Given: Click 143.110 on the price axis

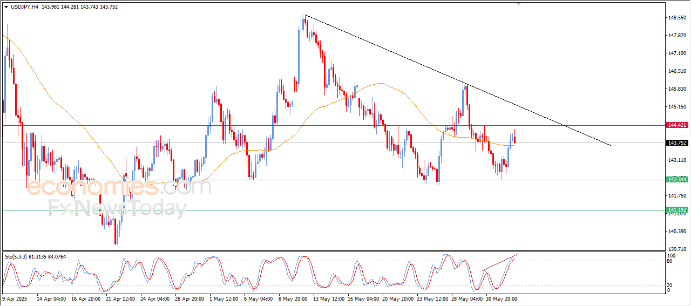Looking at the screenshot, I should pyautogui.click(x=677, y=160).
